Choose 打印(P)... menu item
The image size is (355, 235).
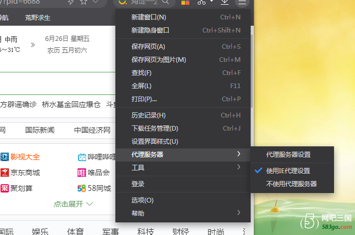(183, 99)
